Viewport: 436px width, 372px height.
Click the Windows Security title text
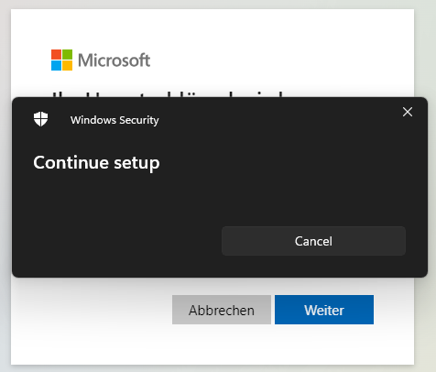[x=114, y=120]
